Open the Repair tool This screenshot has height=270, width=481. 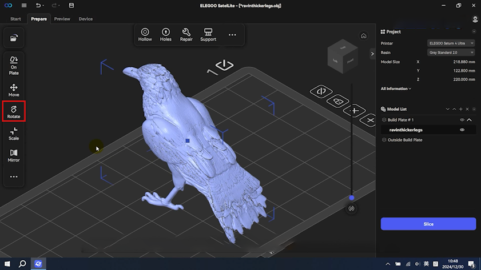(186, 35)
